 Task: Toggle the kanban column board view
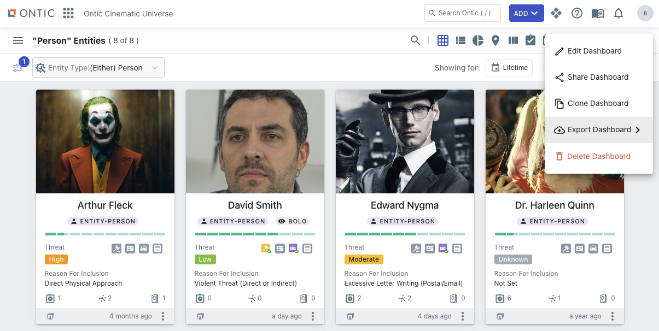[x=513, y=40]
